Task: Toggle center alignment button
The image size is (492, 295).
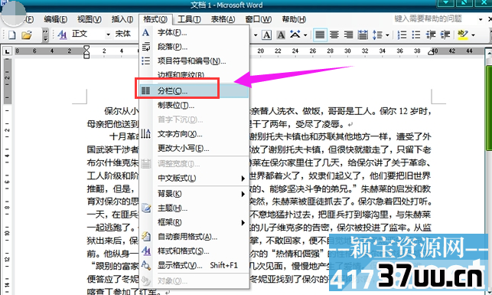Action: (334, 34)
